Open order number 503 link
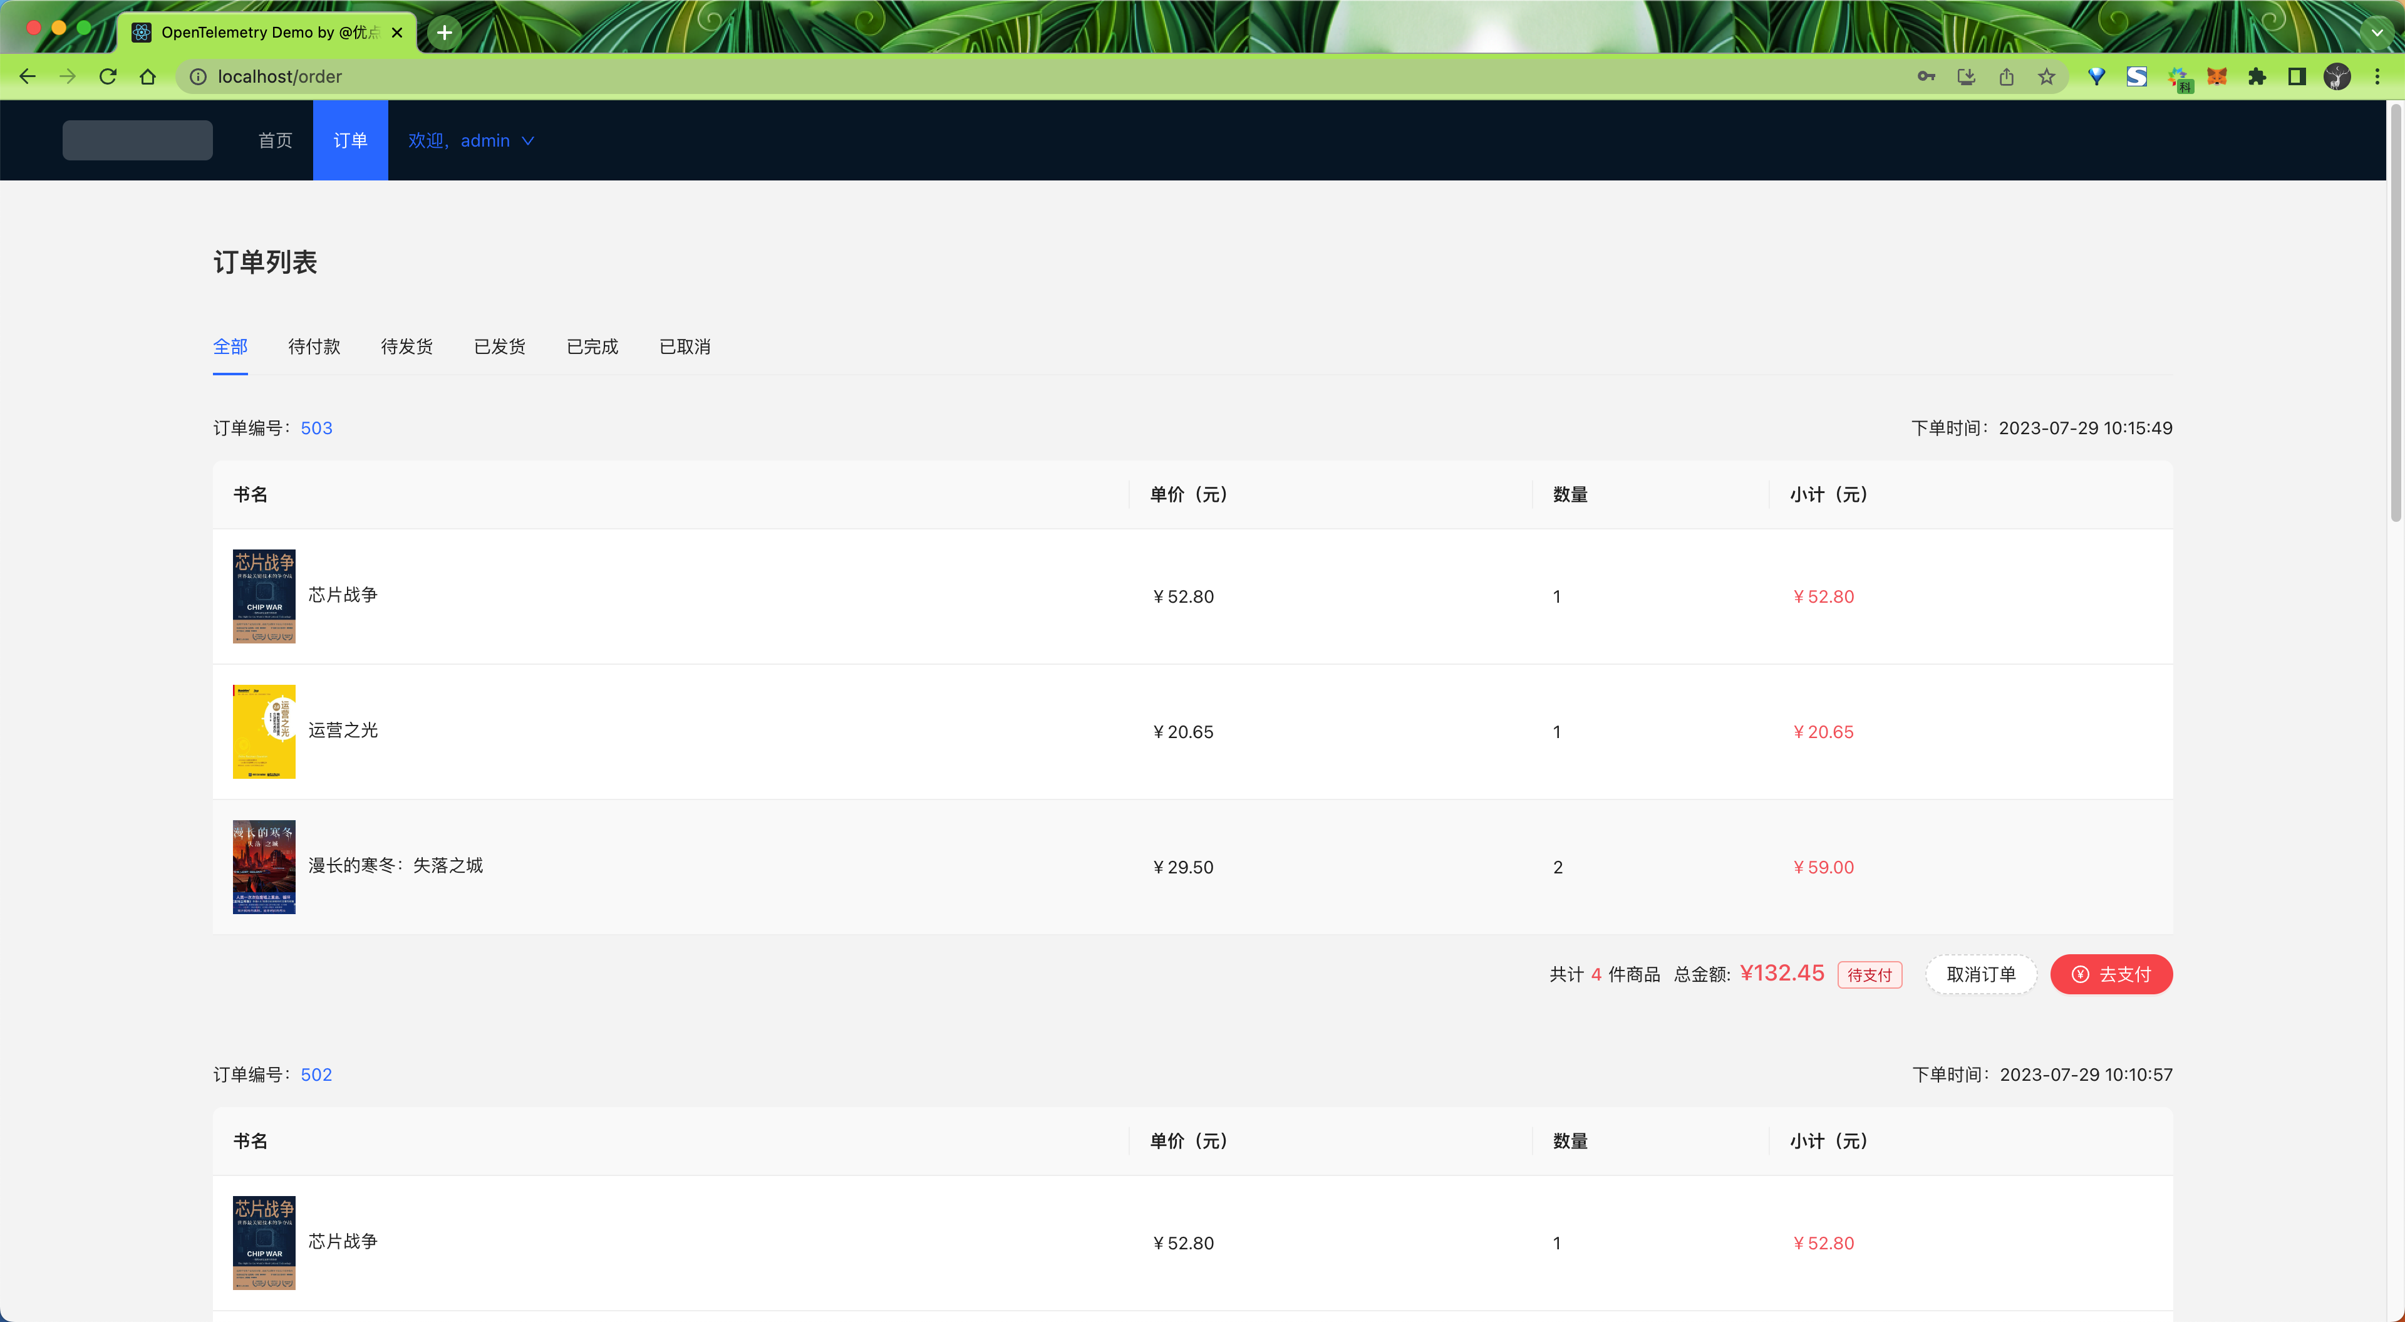Viewport: 2405px width, 1322px height. pos(316,428)
